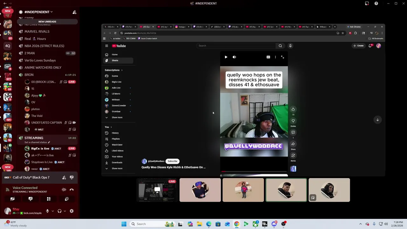The height and width of the screenshot is (229, 407).
Task: Open microphone input options dropdown arrow
Action: [52, 211]
